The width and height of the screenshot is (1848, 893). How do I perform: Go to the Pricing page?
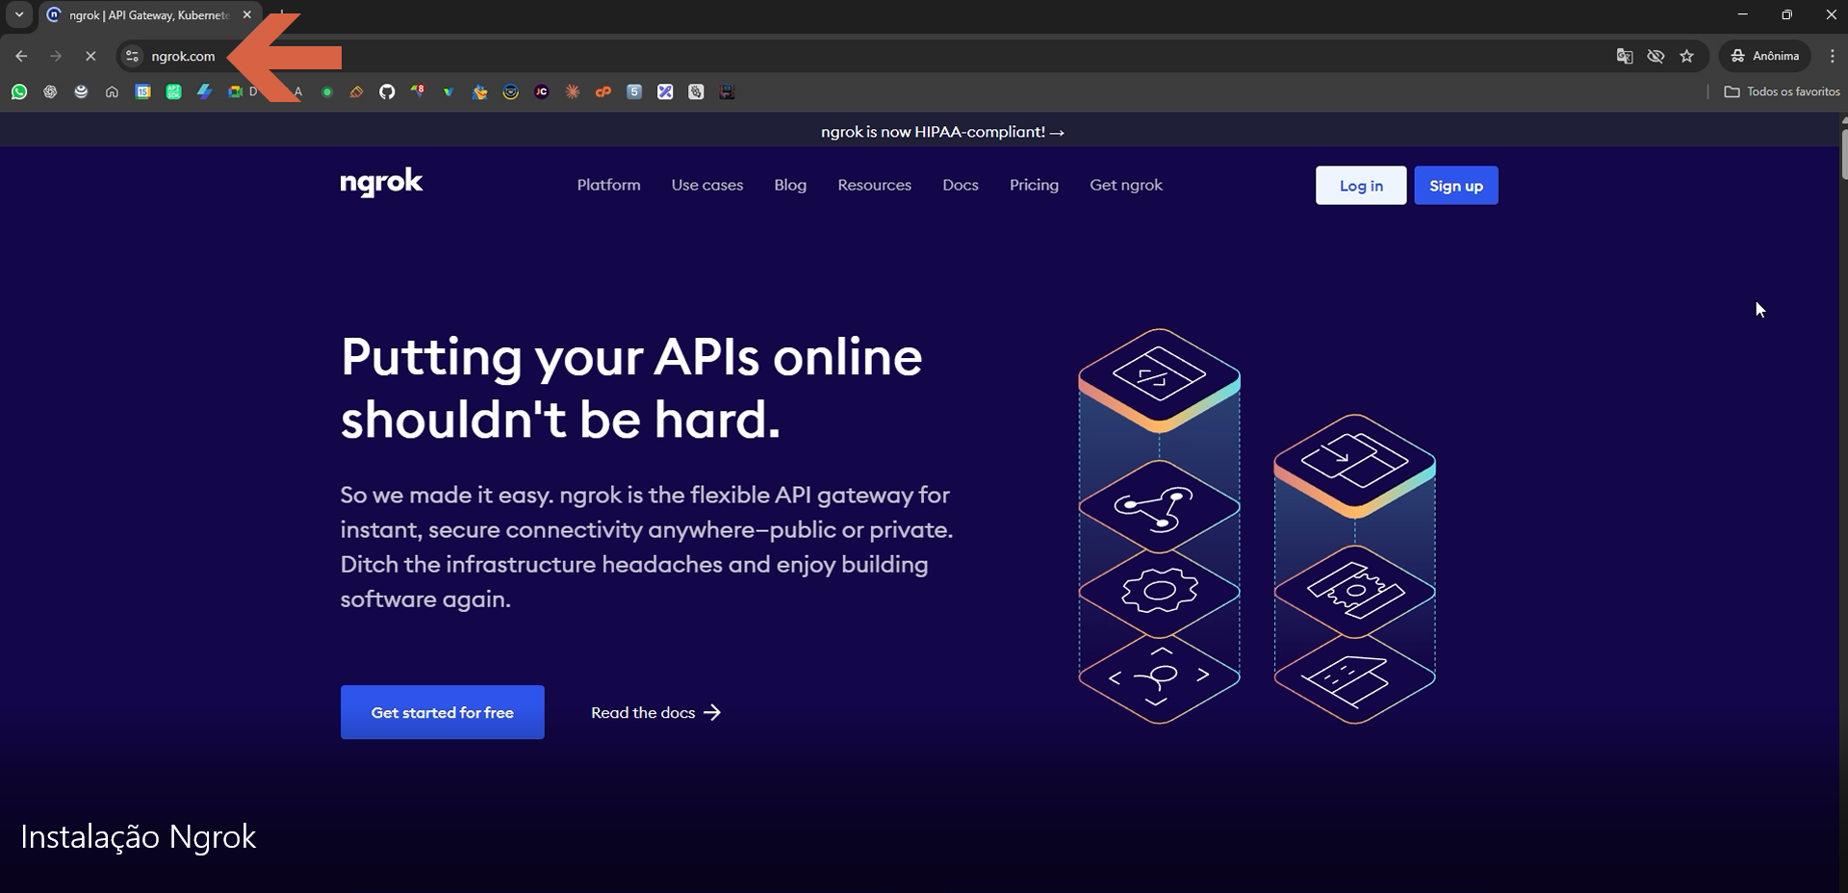1034,185
